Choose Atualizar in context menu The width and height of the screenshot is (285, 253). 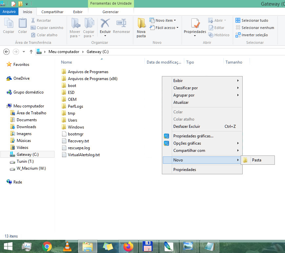pos(181,102)
